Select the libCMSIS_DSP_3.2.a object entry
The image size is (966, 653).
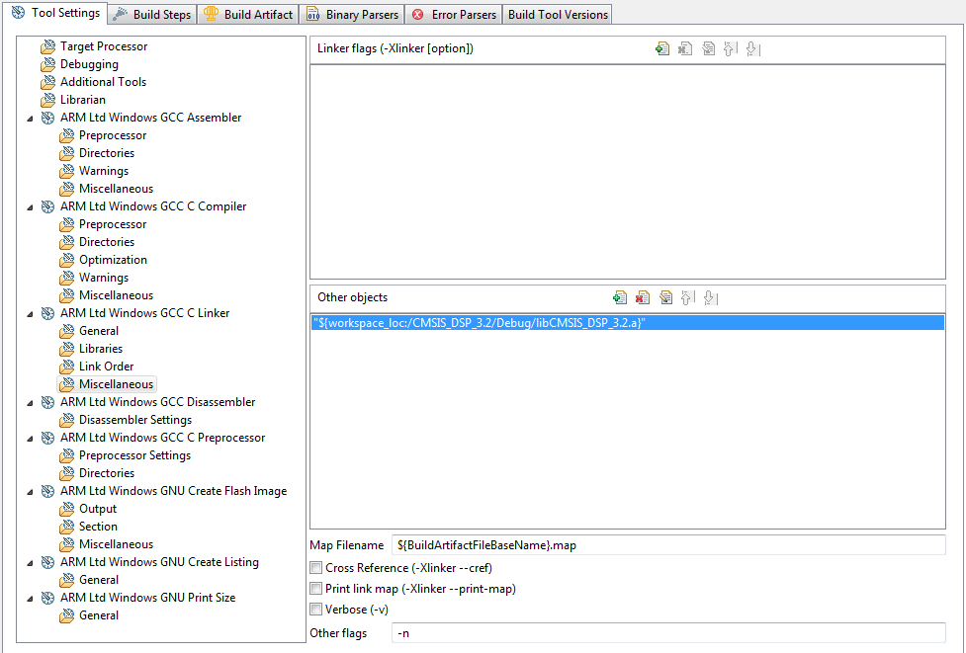click(628, 322)
